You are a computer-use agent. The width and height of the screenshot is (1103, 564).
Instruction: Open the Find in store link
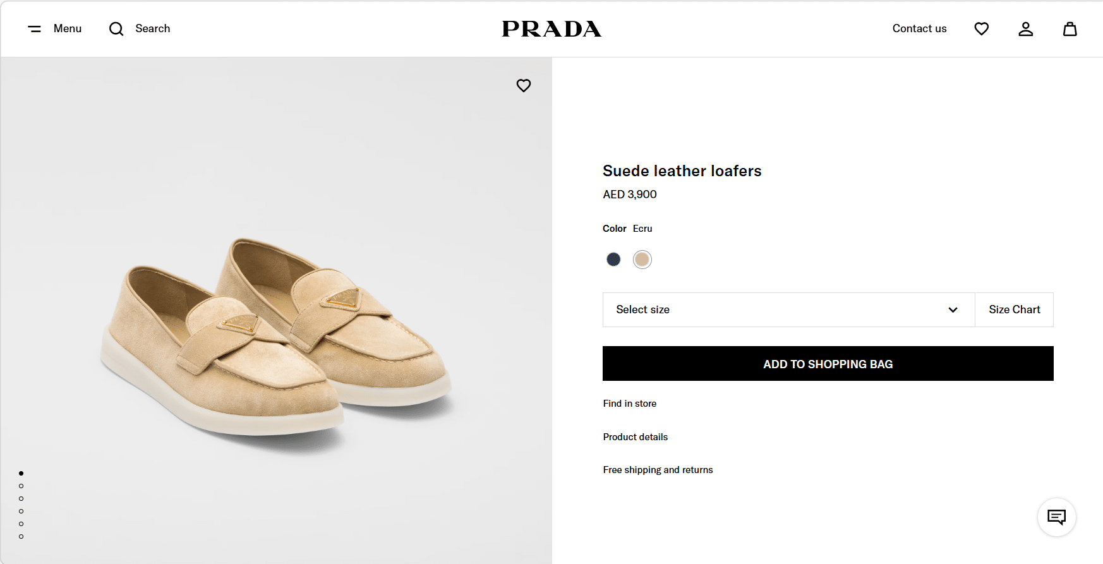pos(629,404)
